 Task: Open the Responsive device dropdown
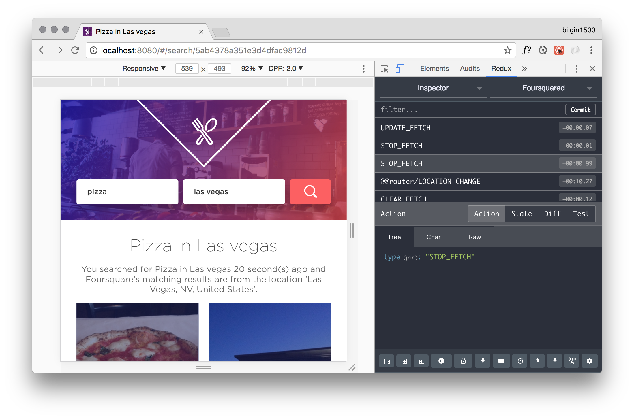(143, 69)
